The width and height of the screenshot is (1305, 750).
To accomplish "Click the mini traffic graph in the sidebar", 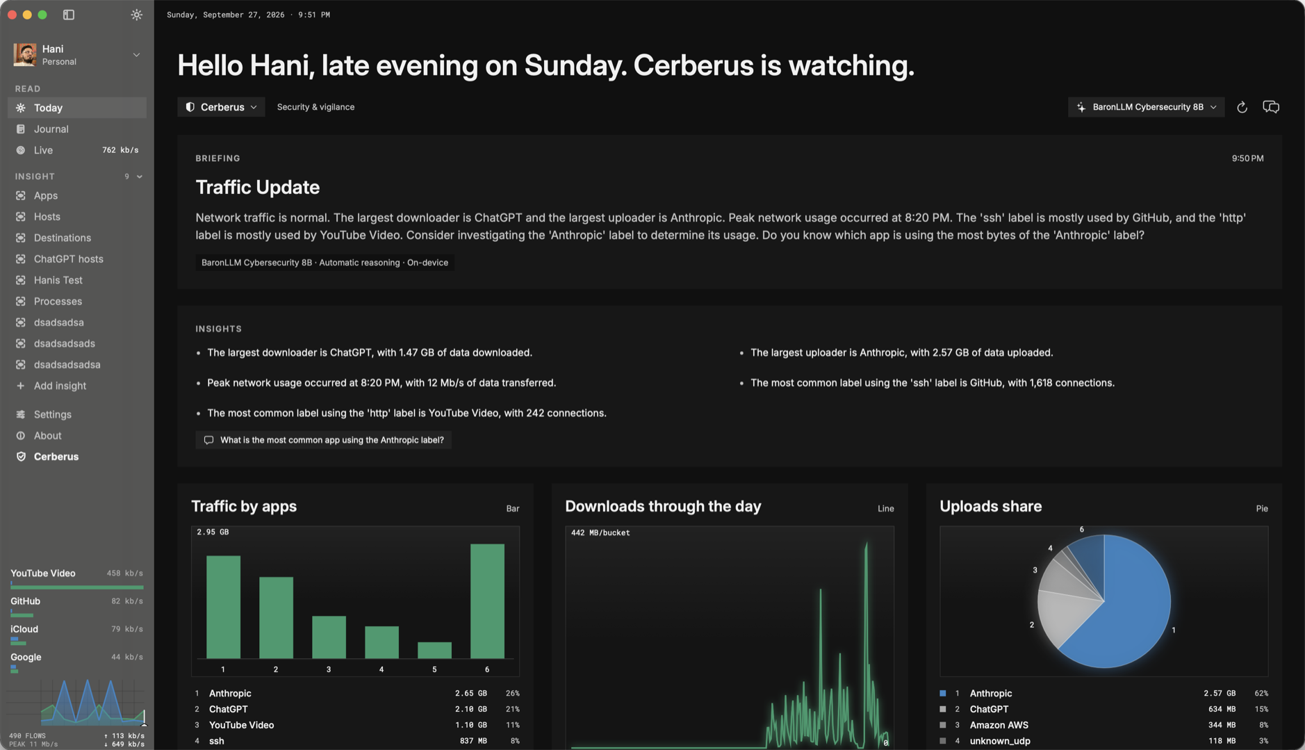I will click(77, 702).
